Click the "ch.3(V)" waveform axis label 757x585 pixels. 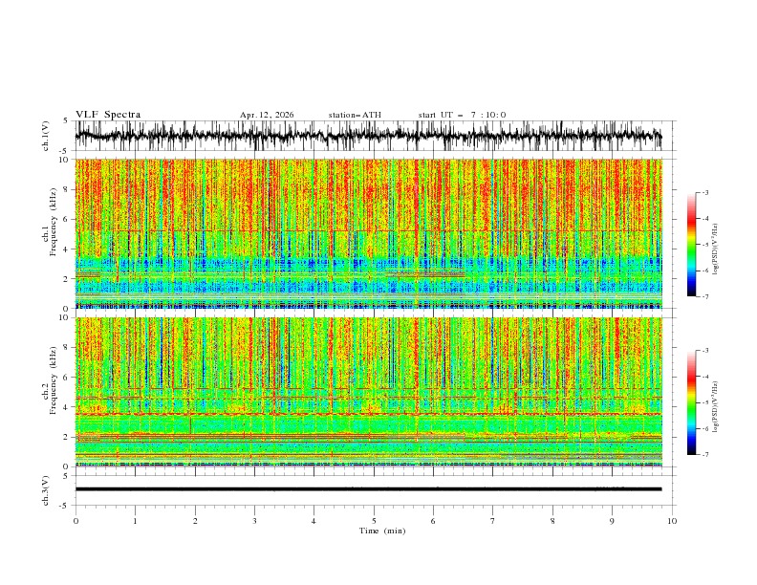[x=46, y=490]
